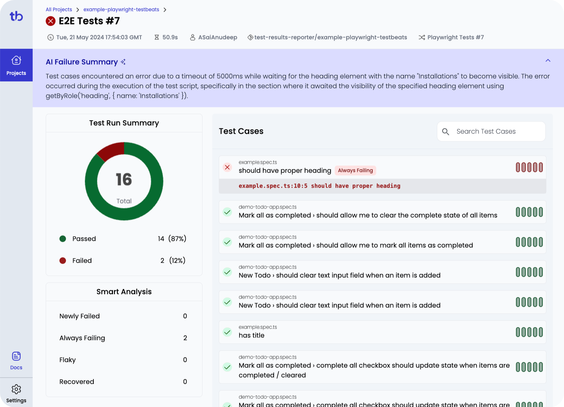Open the Test Run Summary panel
The width and height of the screenshot is (564, 407).
point(124,123)
